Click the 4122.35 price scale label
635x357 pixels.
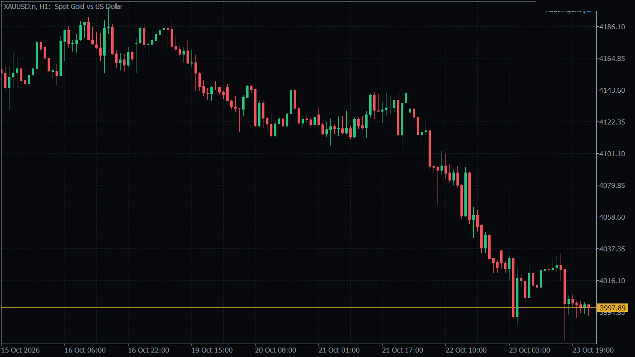pos(612,122)
